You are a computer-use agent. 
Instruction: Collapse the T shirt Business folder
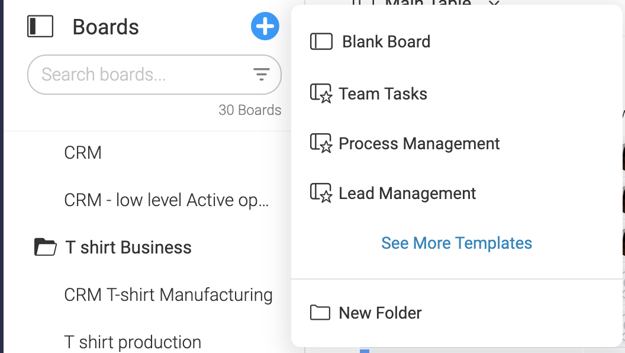(45, 247)
